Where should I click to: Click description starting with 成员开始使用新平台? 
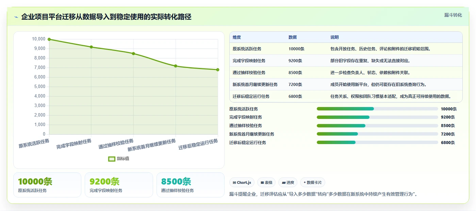point(378,85)
